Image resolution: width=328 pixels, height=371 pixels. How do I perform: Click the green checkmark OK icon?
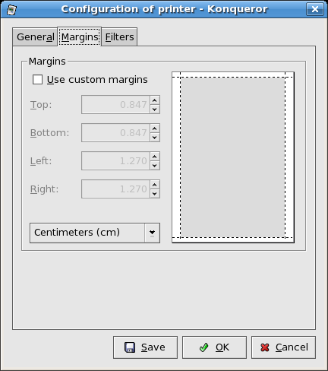click(203, 347)
